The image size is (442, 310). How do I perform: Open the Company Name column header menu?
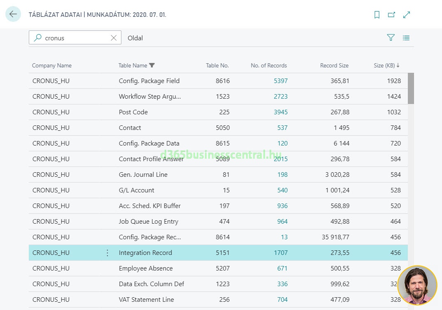point(52,65)
